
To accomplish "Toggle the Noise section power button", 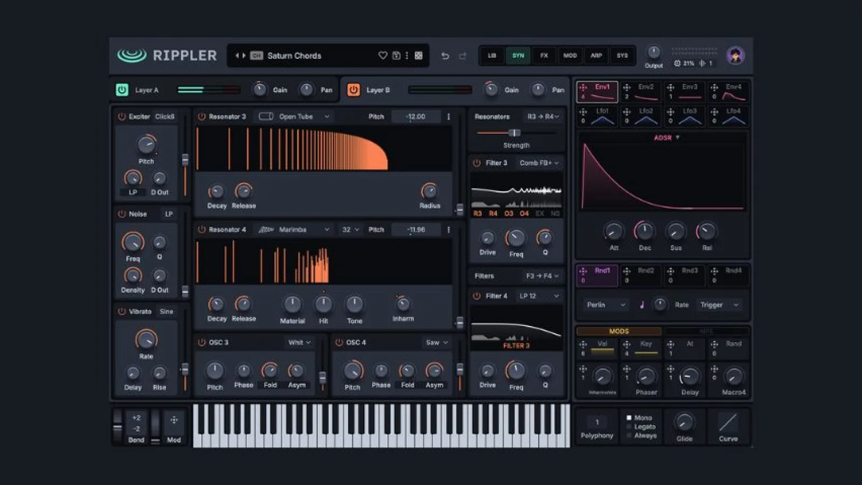I will (122, 214).
